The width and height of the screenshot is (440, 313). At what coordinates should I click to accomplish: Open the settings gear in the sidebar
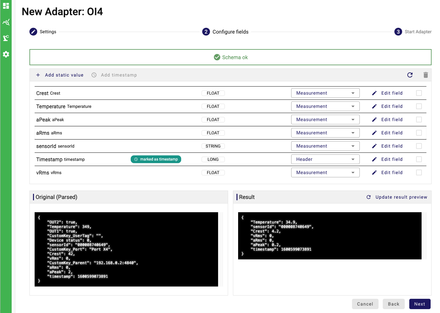click(6, 54)
